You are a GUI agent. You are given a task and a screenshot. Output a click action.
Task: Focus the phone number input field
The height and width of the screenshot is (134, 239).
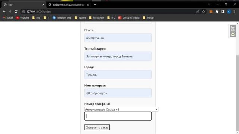pos(118,116)
